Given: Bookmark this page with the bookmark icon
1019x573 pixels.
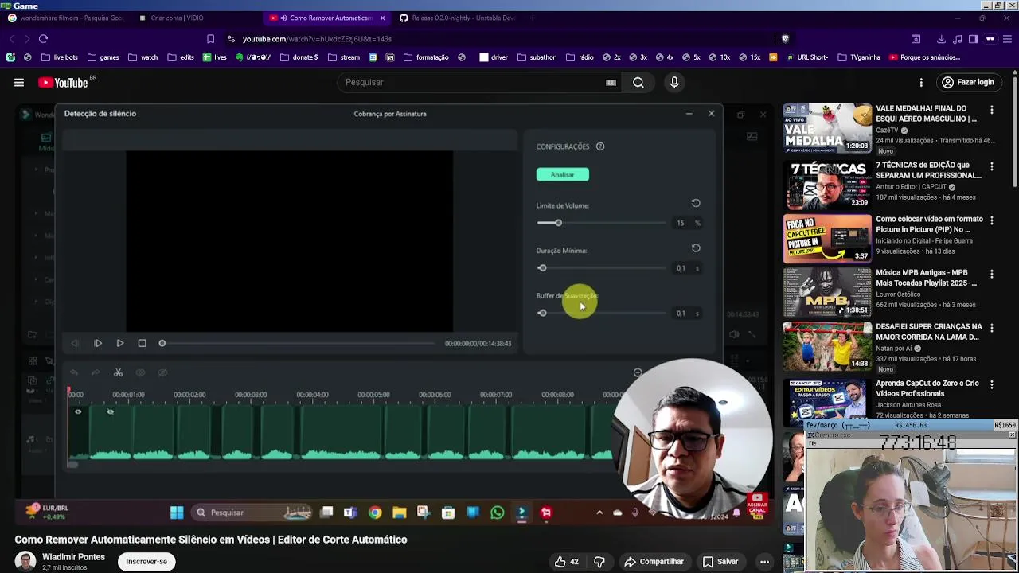Looking at the screenshot, I should (210, 39).
